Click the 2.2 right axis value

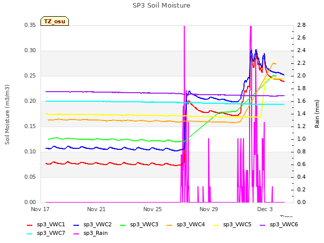302,63
